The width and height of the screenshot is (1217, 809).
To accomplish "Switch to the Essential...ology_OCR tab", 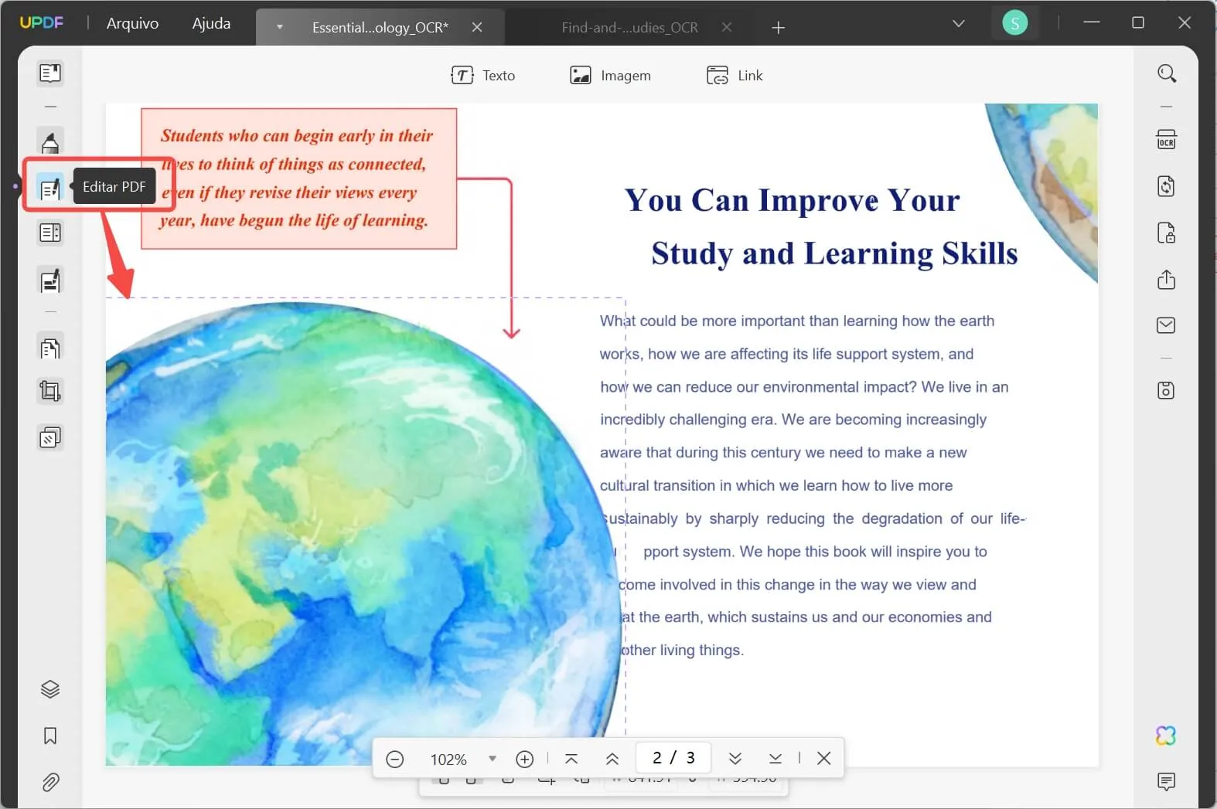I will [380, 27].
